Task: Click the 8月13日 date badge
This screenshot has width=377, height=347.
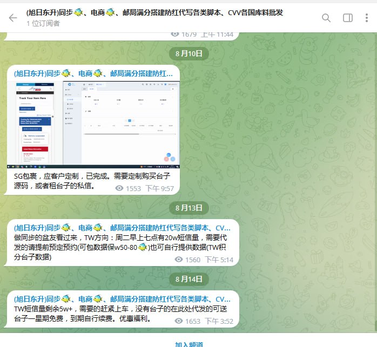Action: pos(188,208)
